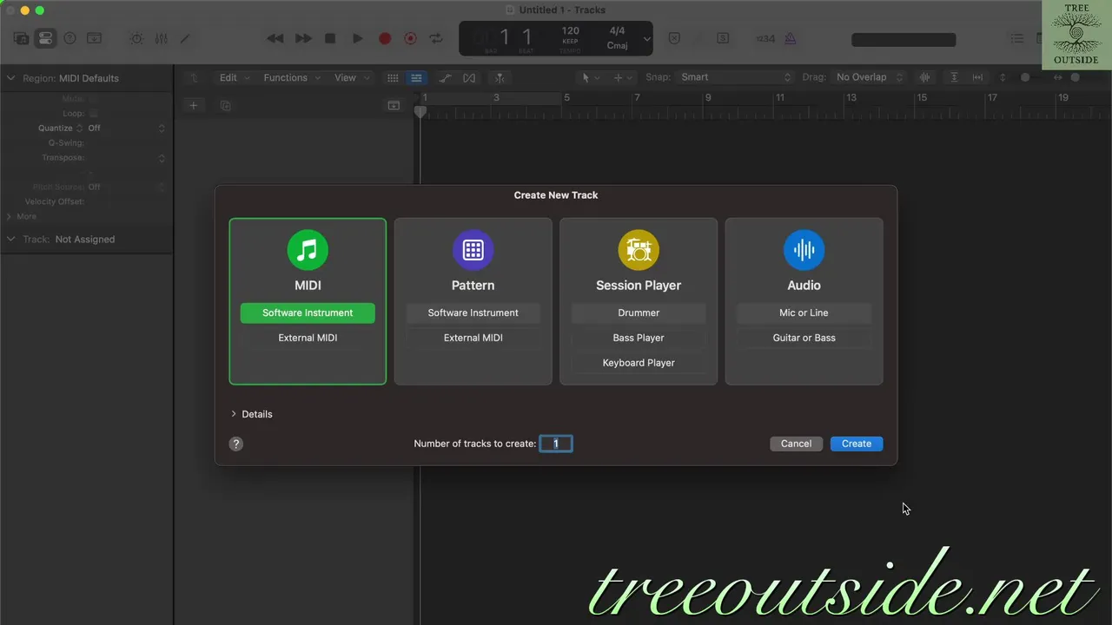Select the Pattern track type icon
Image resolution: width=1112 pixels, height=625 pixels.
click(473, 250)
